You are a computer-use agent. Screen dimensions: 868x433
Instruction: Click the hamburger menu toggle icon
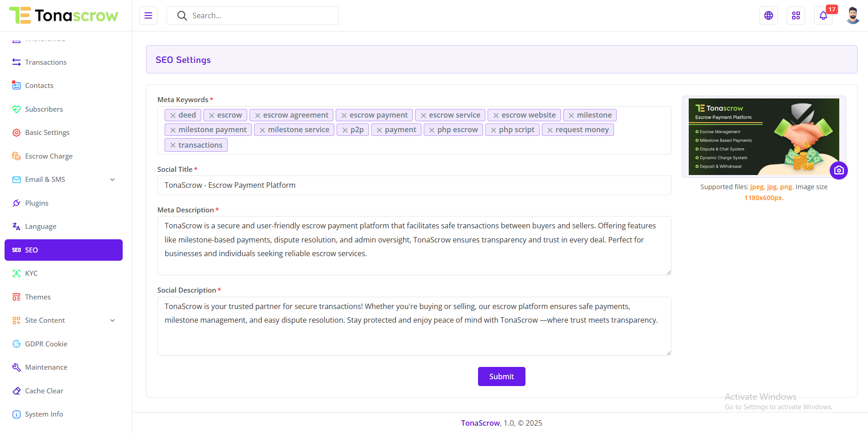tap(148, 15)
